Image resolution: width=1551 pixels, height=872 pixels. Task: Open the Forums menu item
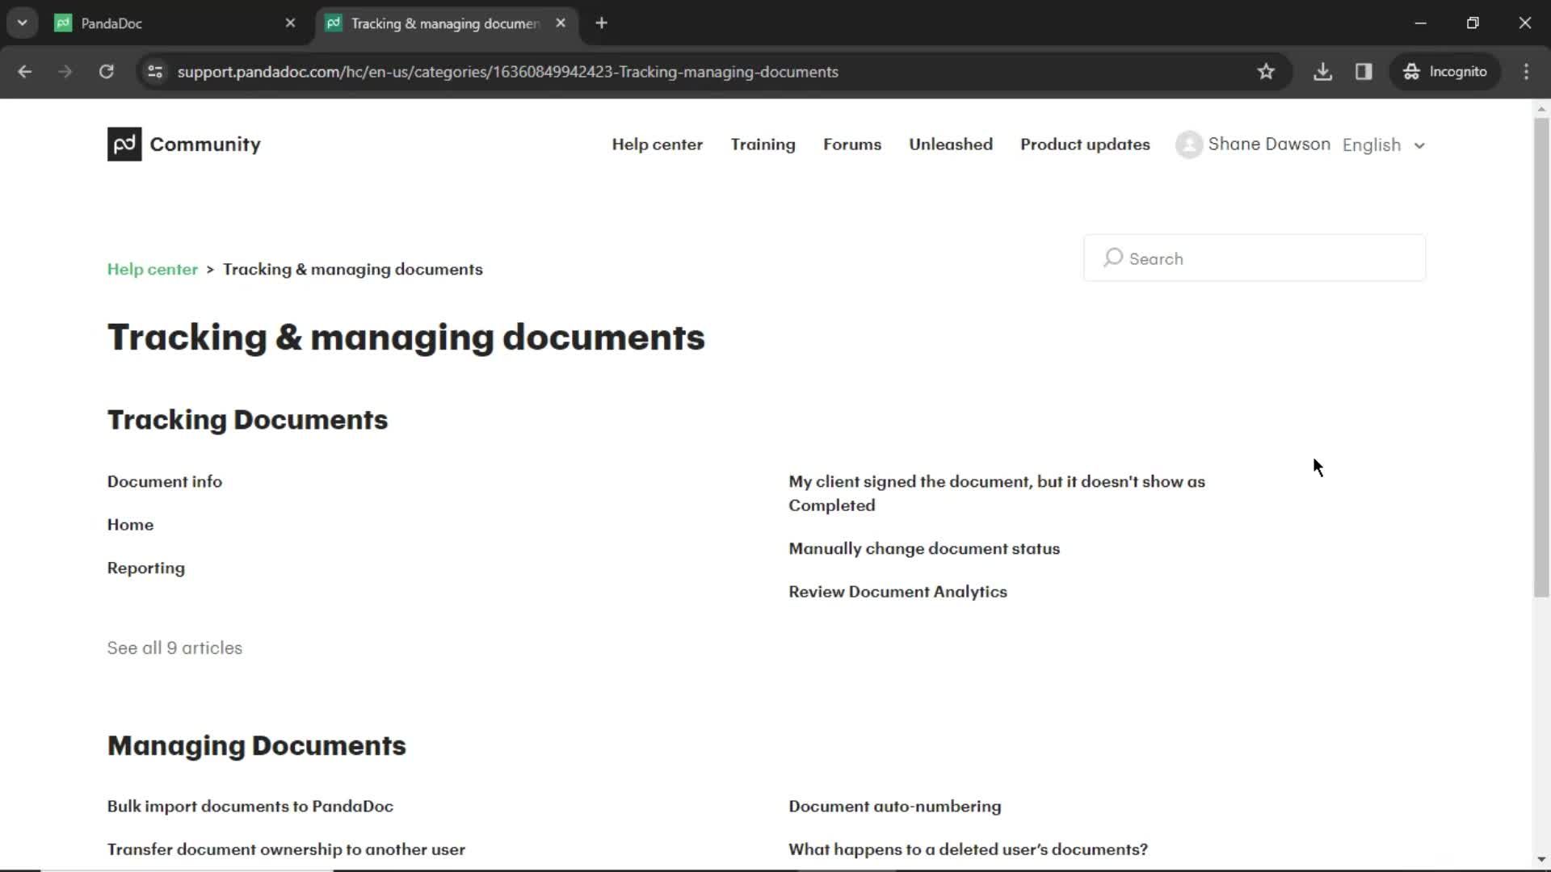(852, 144)
